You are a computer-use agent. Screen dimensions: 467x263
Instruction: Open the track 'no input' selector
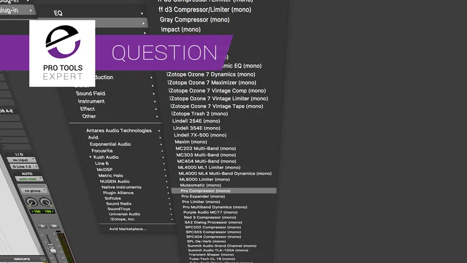pyautogui.click(x=21, y=160)
